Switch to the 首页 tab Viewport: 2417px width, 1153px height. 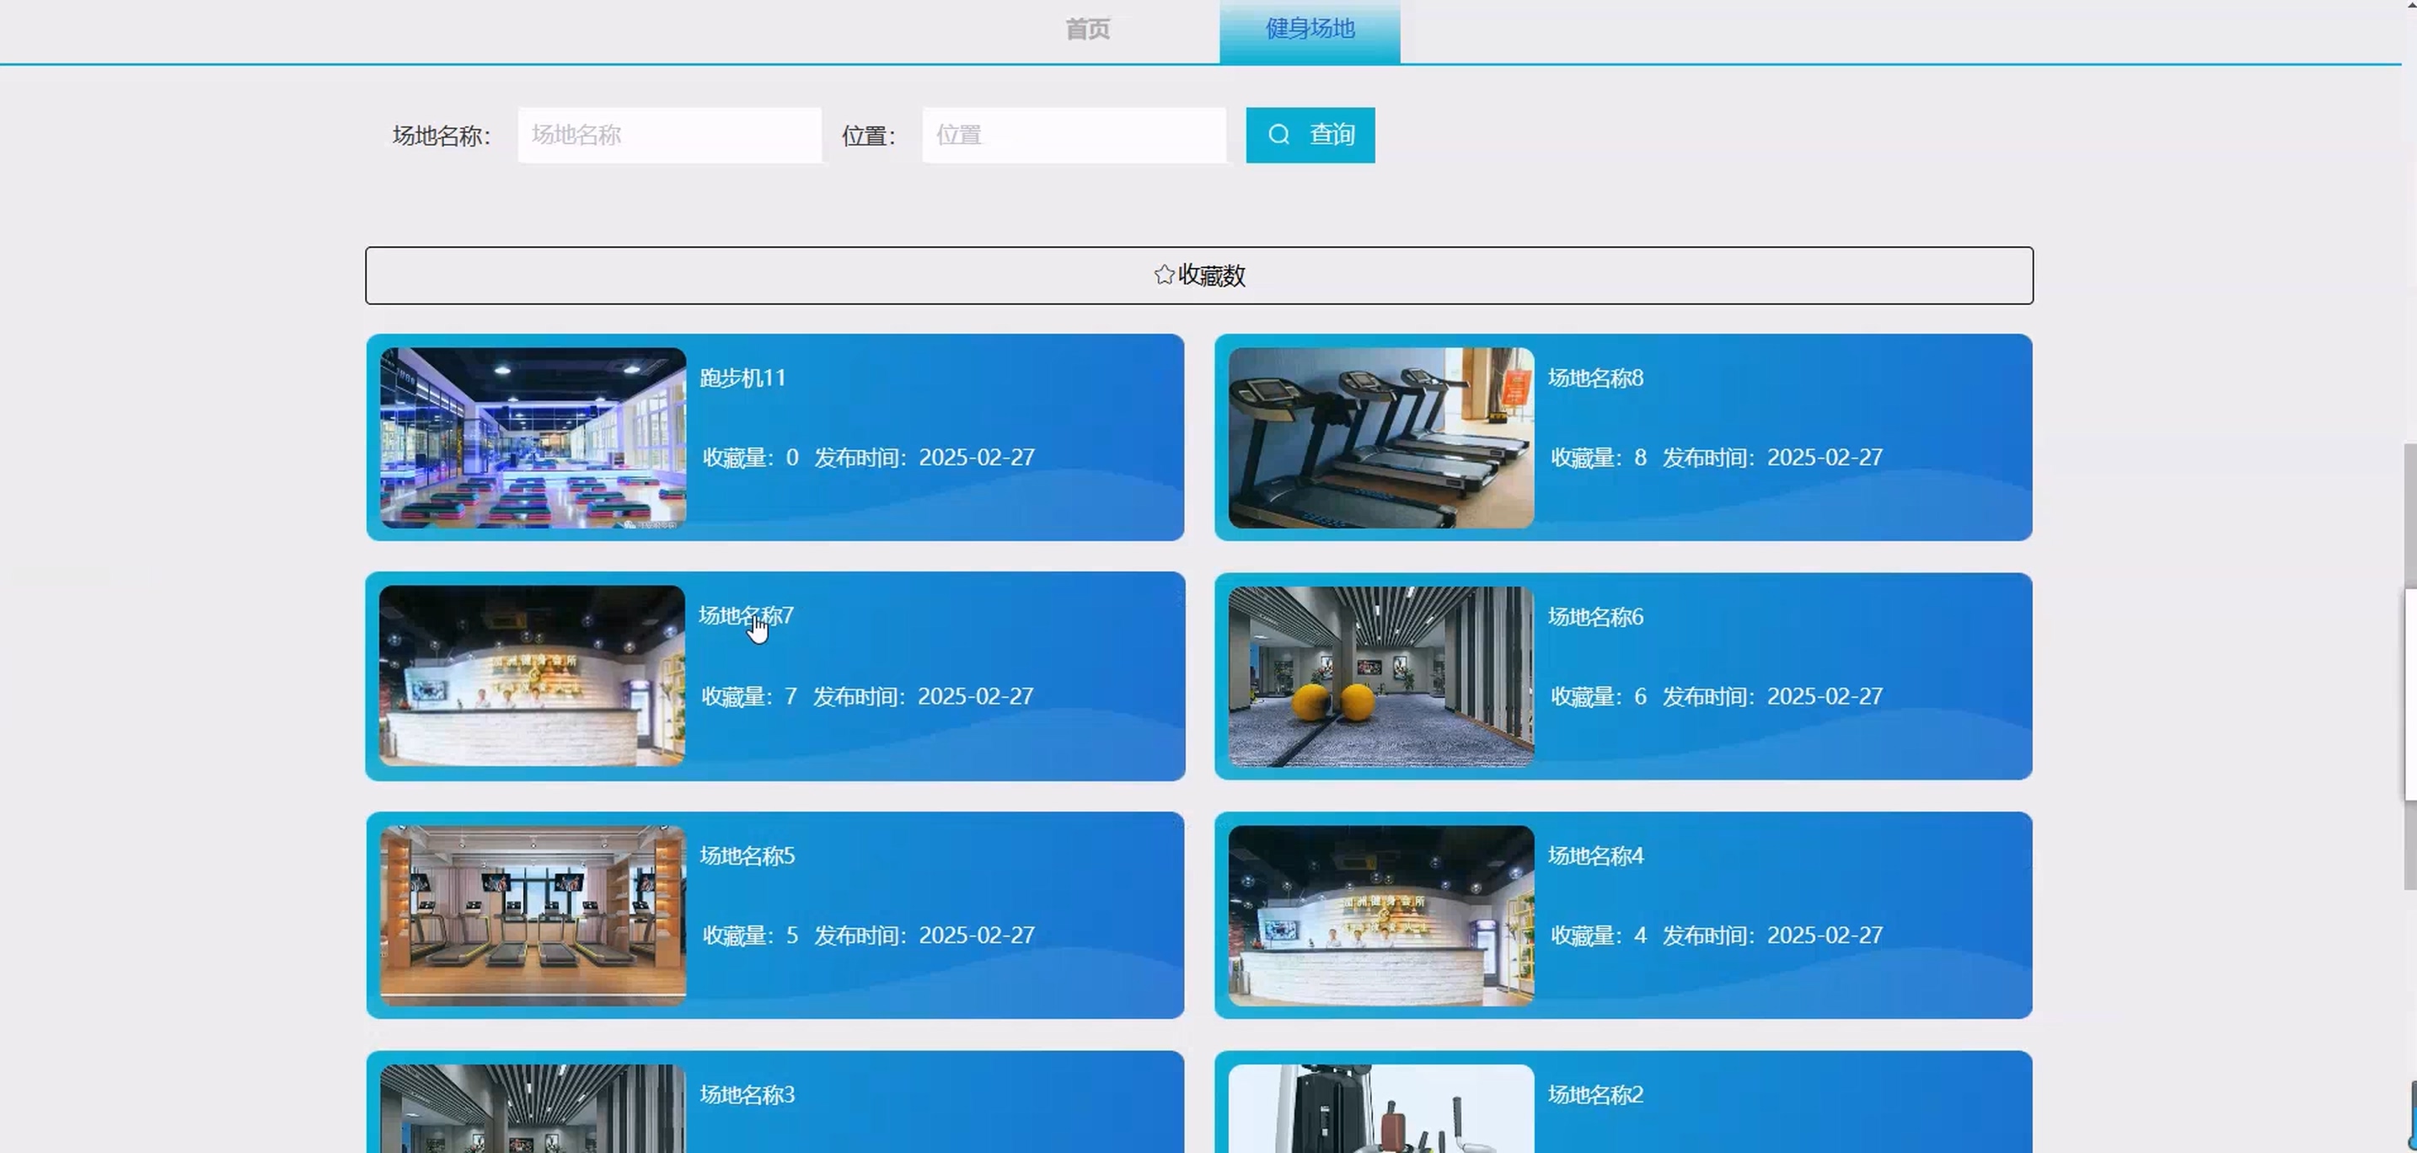tap(1087, 29)
